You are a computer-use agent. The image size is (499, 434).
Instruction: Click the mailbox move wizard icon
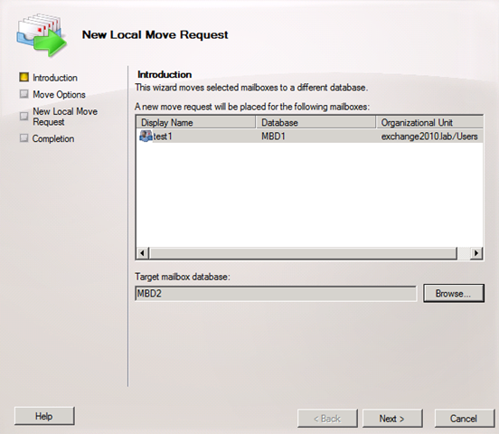pyautogui.click(x=42, y=35)
